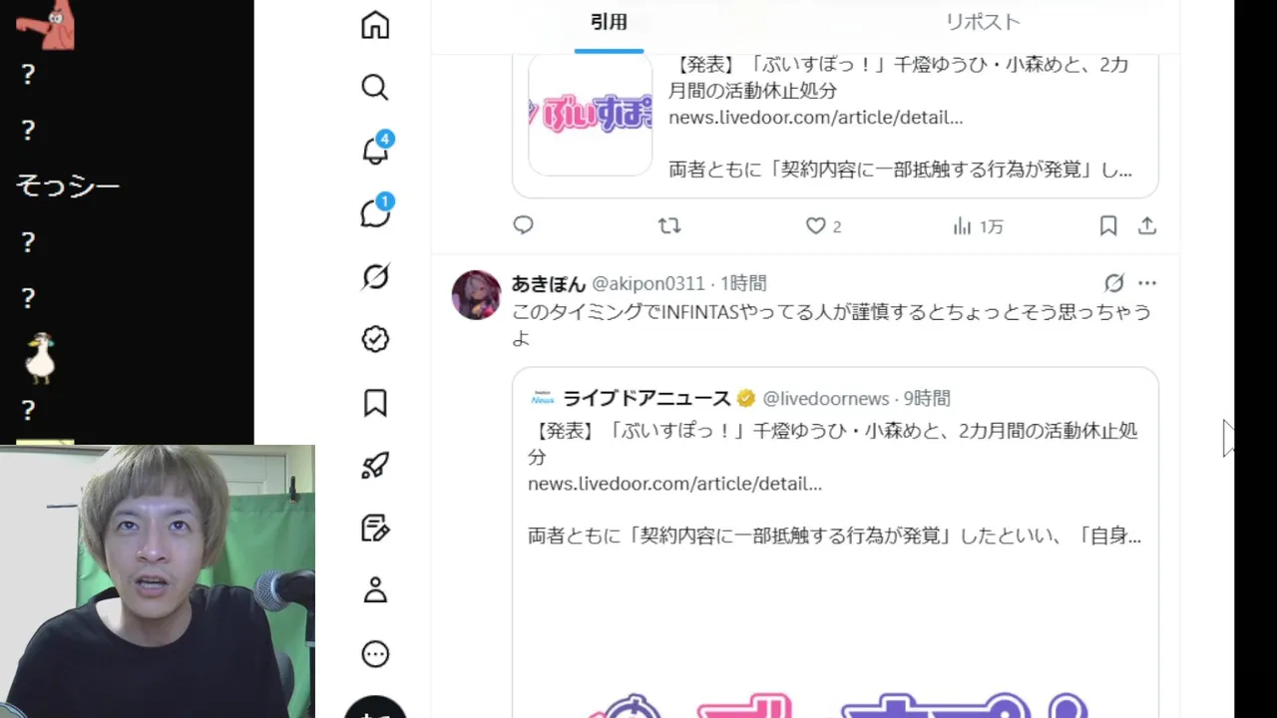This screenshot has width=1277, height=718.
Task: Bookmark the first quote post
Action: (1107, 226)
